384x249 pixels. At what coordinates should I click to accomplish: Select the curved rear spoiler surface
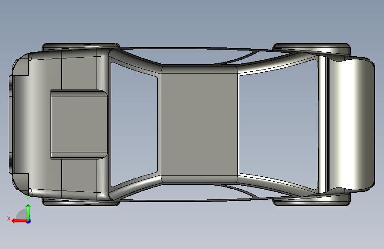pyautogui.click(x=351, y=124)
